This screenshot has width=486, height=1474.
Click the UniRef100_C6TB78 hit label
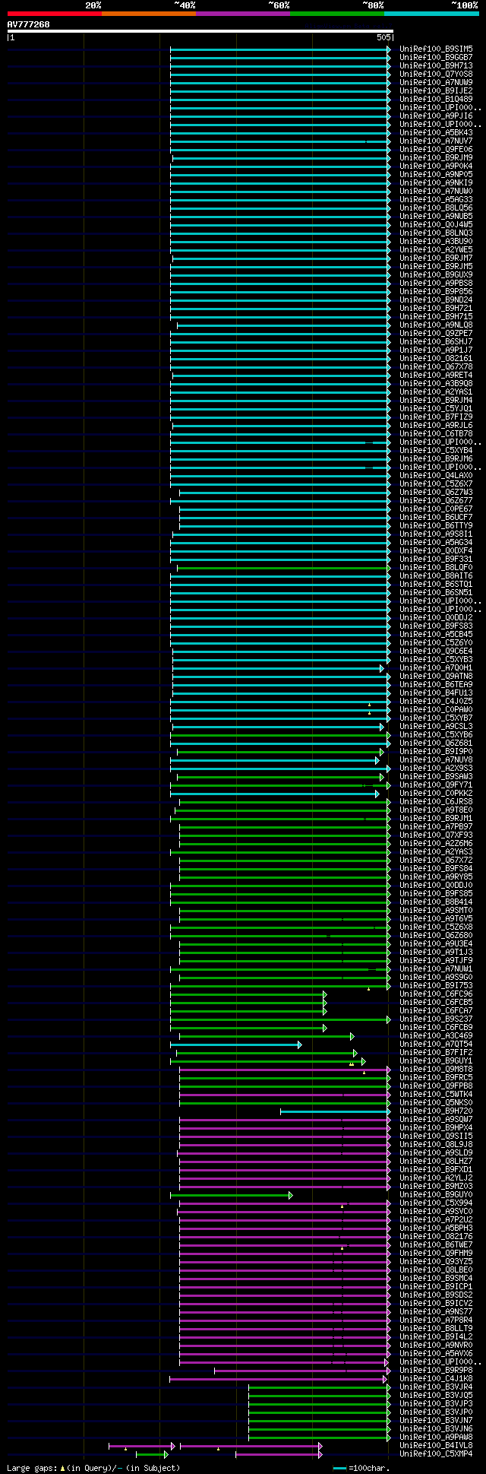[436, 433]
